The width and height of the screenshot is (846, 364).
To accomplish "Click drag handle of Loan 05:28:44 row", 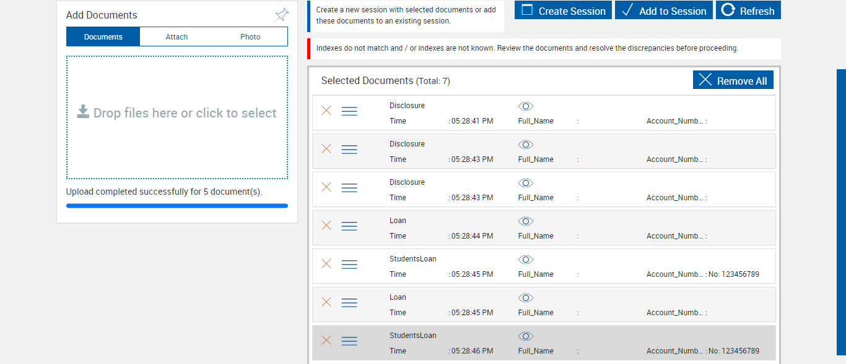I will 349,226.
